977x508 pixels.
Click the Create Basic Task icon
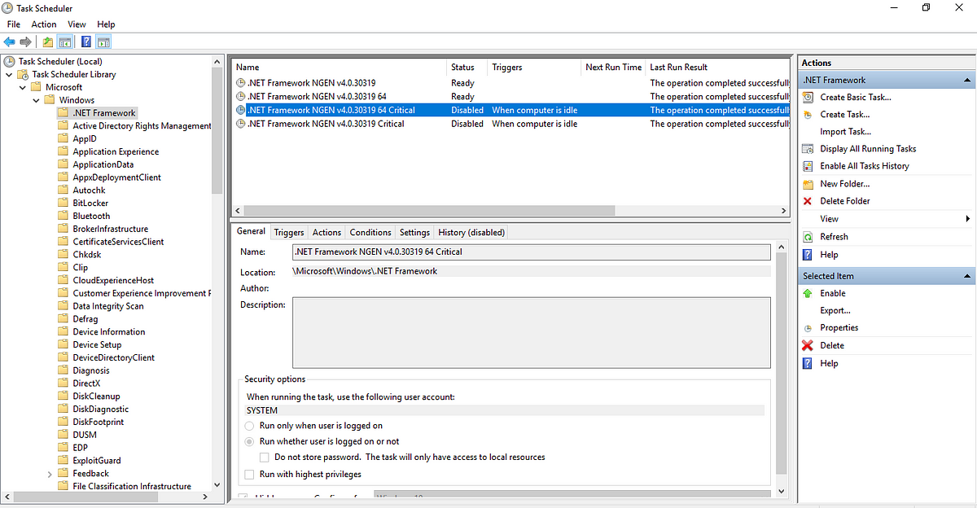pos(808,97)
